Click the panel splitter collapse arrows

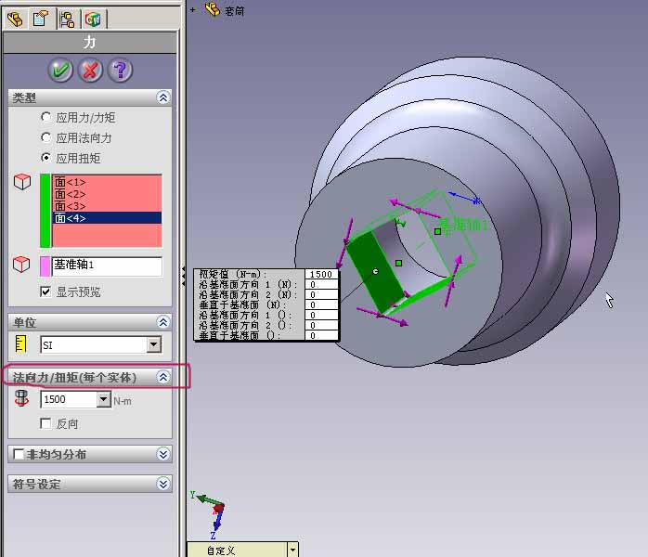[183, 277]
